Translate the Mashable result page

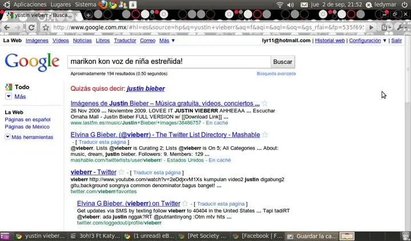(x=102, y=142)
